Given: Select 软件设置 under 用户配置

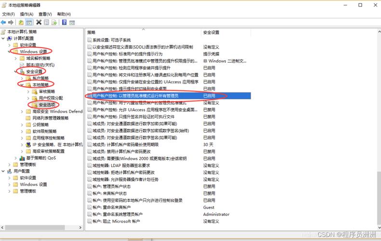Looking at the screenshot, I should click(28, 178).
